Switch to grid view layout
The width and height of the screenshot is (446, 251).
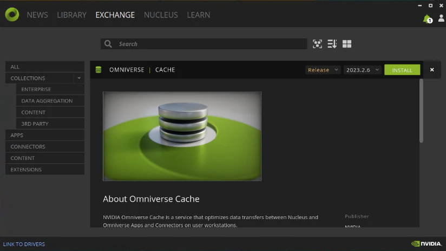(347, 44)
